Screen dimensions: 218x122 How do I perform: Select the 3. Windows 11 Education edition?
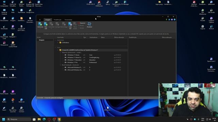click(74, 60)
